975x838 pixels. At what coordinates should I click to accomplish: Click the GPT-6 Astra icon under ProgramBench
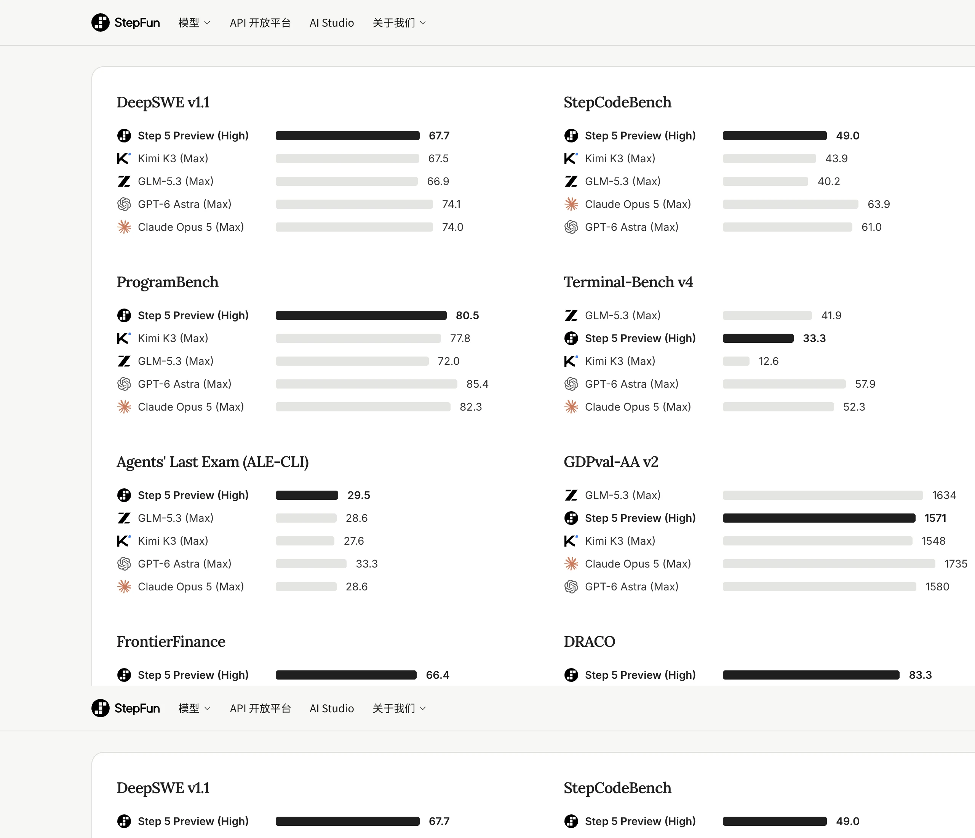click(x=124, y=384)
